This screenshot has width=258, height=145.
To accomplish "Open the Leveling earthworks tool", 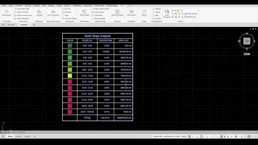I will point(39,13).
